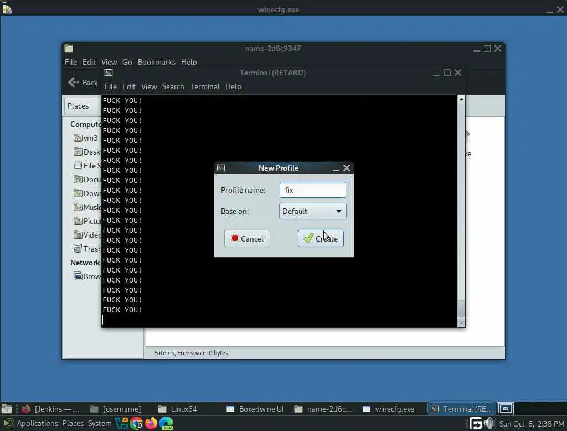Open the Bookmarks menu in file manager
Viewport: 567px width, 431px height.
point(157,62)
